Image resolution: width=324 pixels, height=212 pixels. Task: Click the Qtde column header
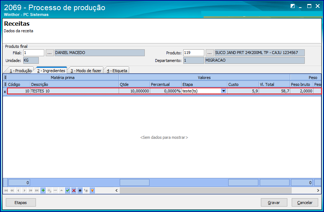135,84
